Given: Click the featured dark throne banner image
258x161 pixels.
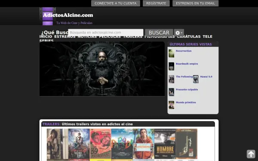Looking at the screenshot, I should click(102, 69).
